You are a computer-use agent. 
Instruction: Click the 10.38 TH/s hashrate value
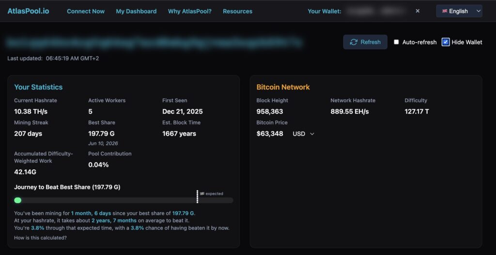31,112
